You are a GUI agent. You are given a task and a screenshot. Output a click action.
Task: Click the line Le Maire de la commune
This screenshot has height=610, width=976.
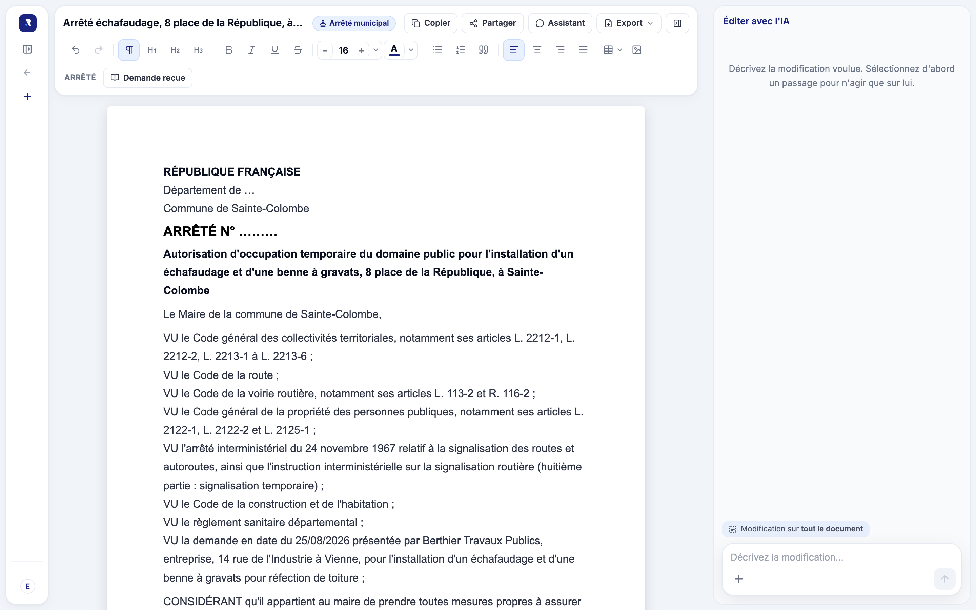pyautogui.click(x=272, y=314)
